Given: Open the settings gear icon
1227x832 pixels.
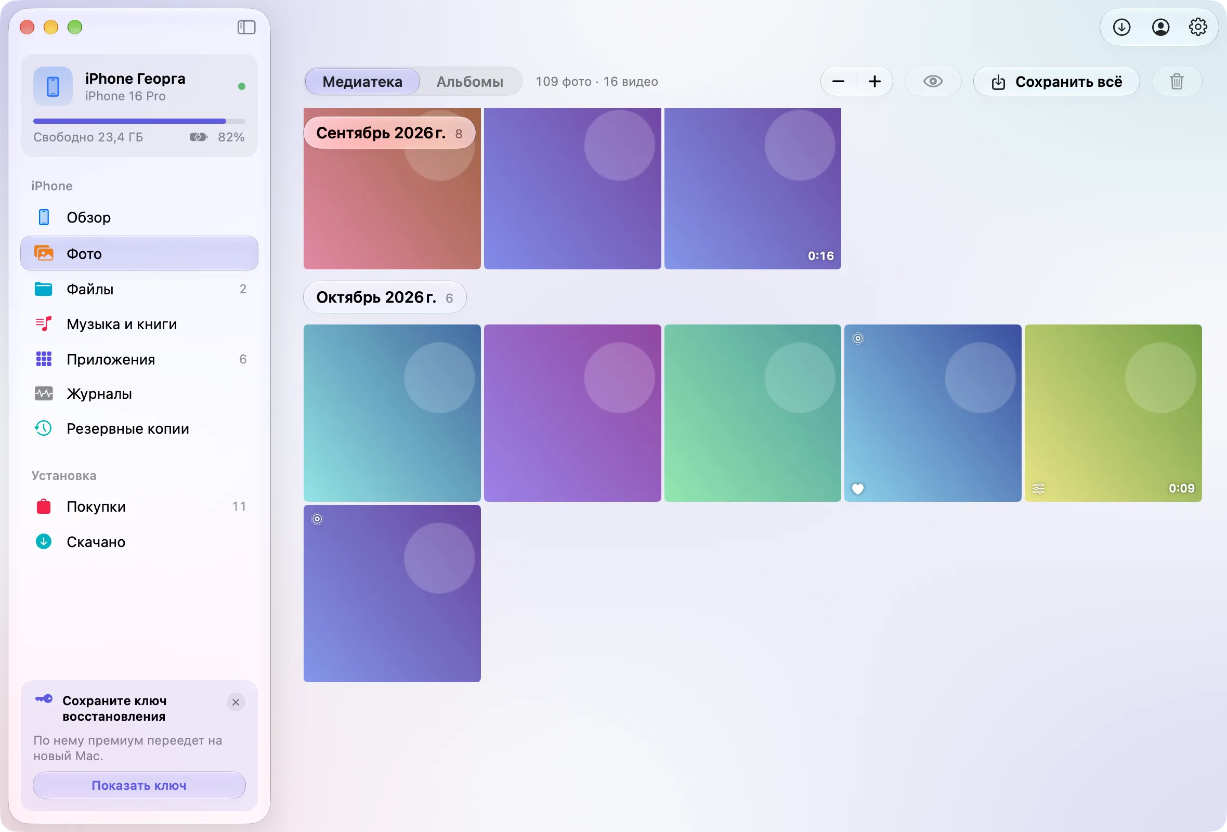Looking at the screenshot, I should click(1198, 27).
